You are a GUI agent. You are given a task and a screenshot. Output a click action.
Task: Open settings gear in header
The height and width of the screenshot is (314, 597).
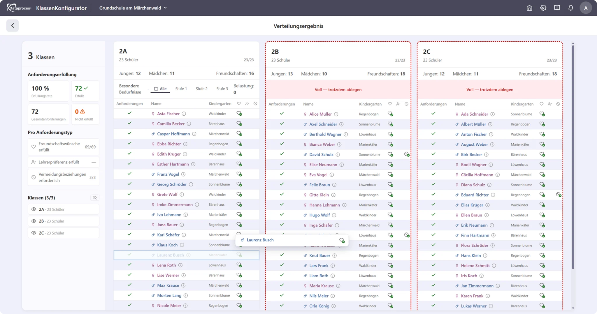pos(543,8)
